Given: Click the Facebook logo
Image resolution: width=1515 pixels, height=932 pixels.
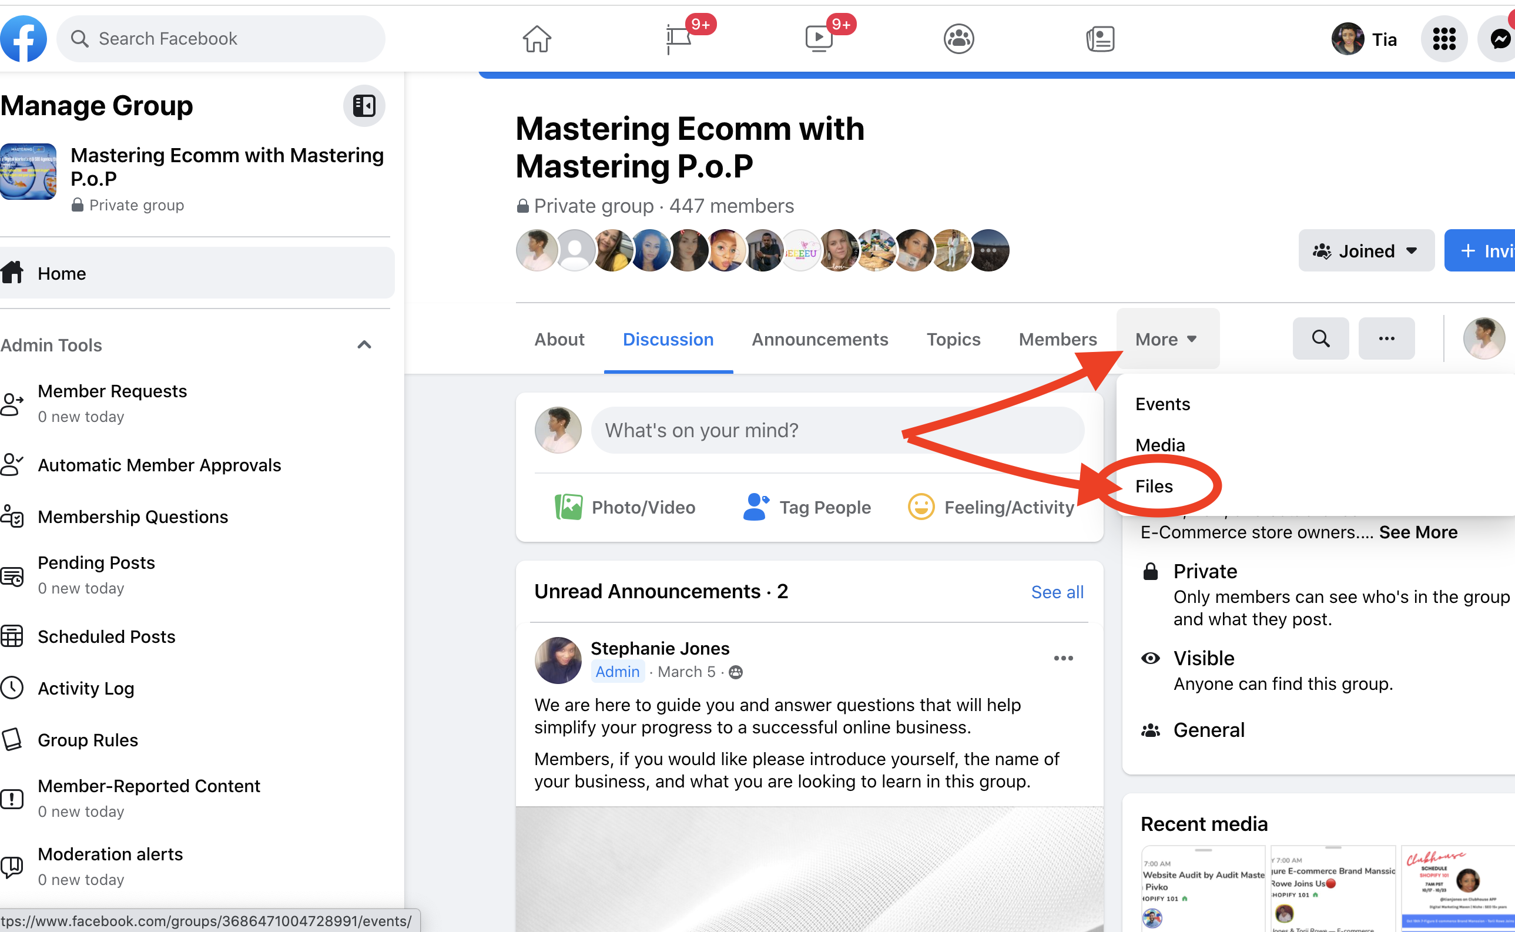Looking at the screenshot, I should (23, 38).
